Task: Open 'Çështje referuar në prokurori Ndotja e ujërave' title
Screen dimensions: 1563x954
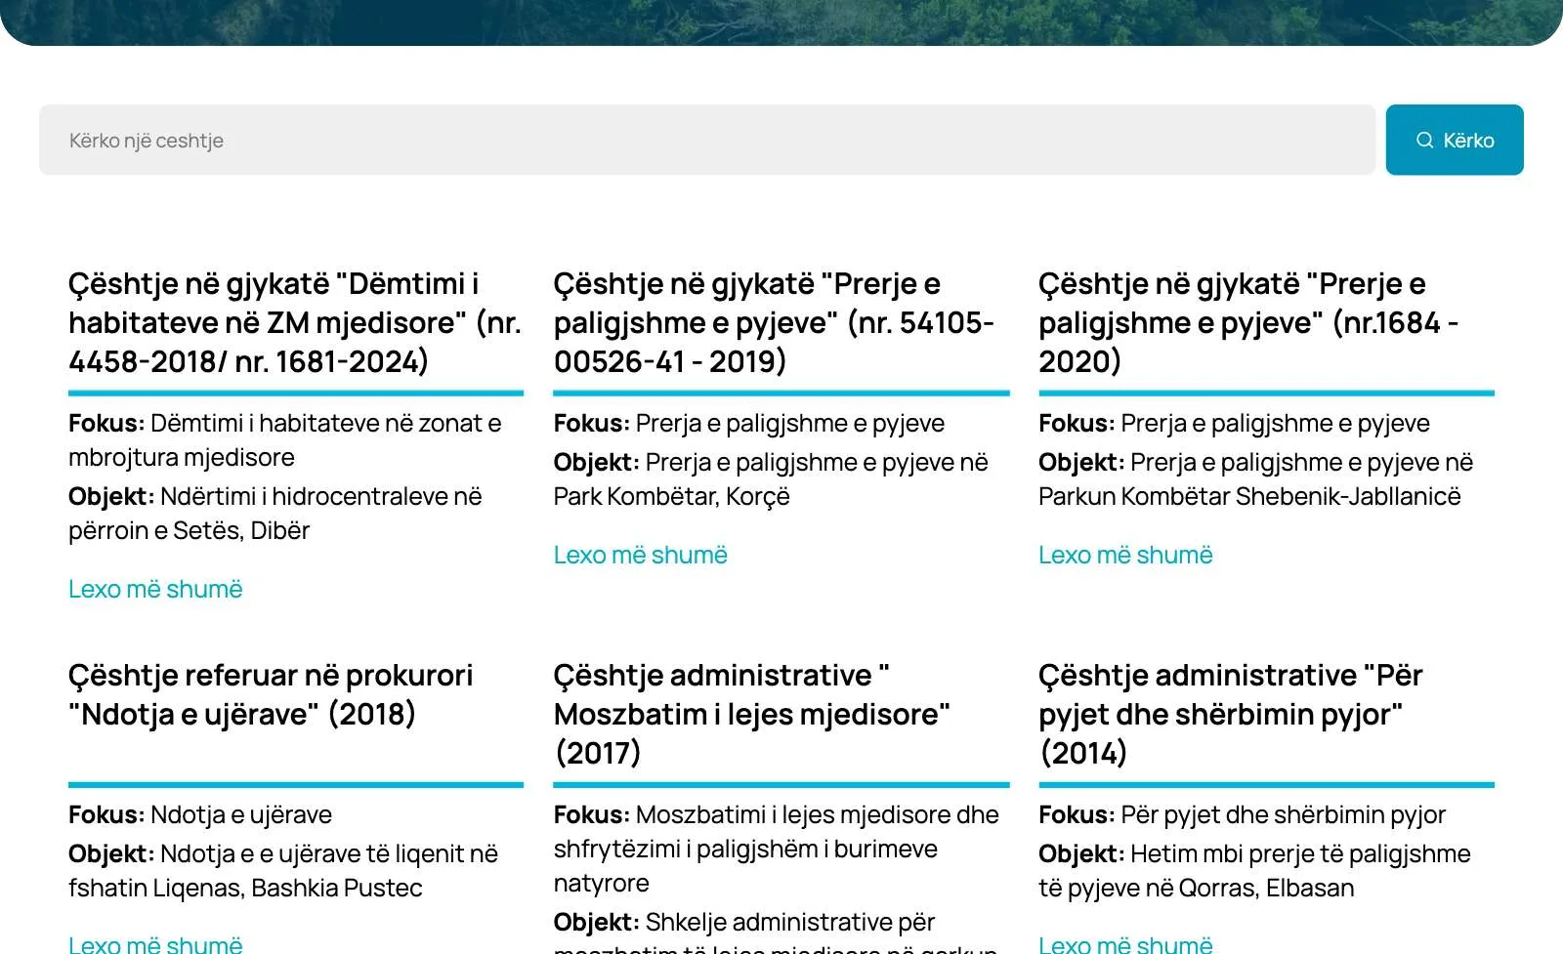Action: click(271, 694)
